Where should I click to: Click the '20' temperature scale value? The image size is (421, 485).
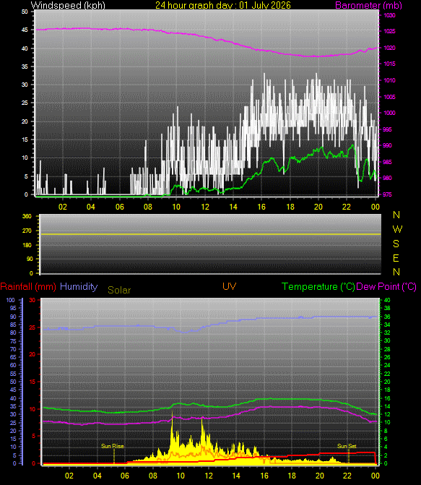[387, 382]
